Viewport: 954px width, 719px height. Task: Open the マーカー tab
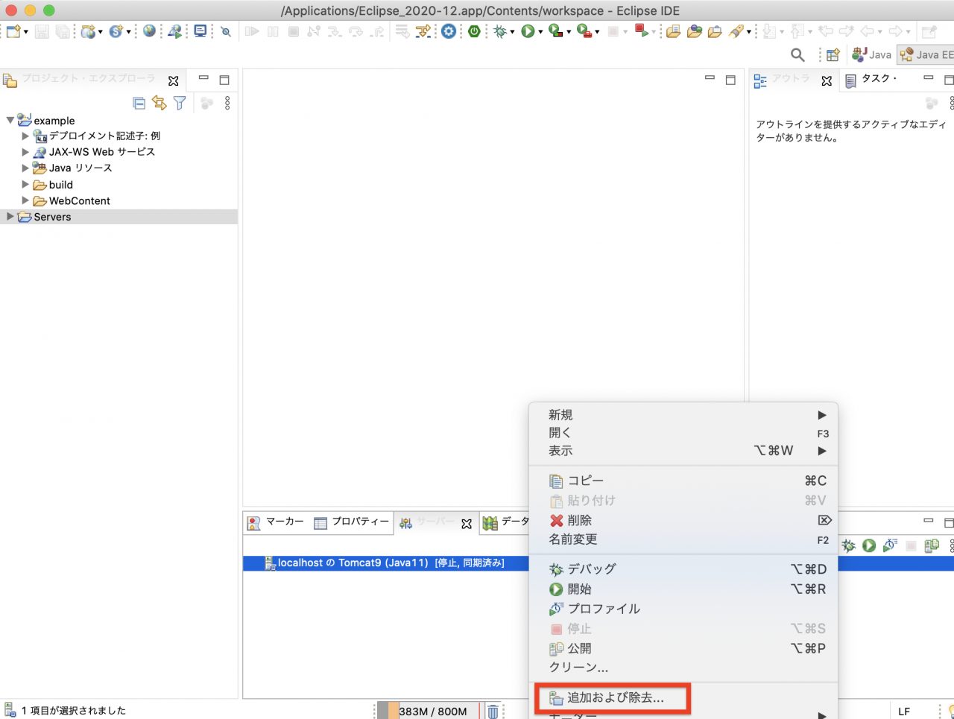click(x=276, y=522)
